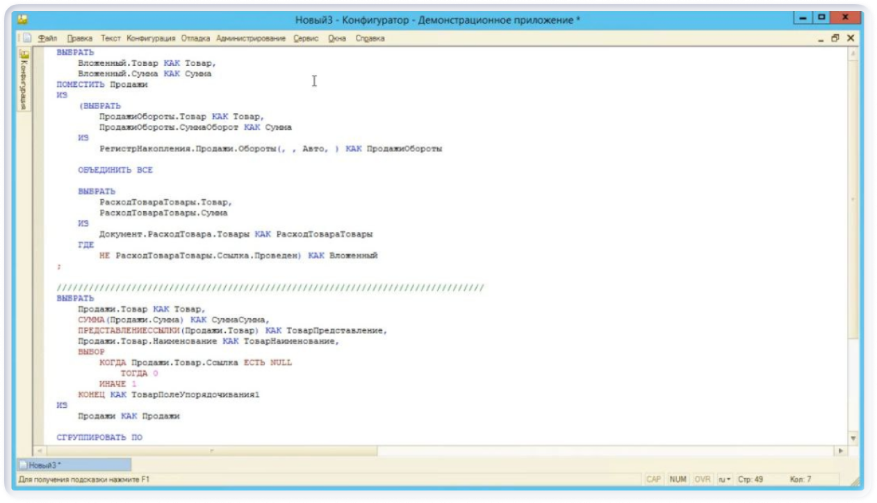The image size is (877, 503).
Task: Toggle the OVR overwrite indicator
Action: pyautogui.click(x=702, y=479)
